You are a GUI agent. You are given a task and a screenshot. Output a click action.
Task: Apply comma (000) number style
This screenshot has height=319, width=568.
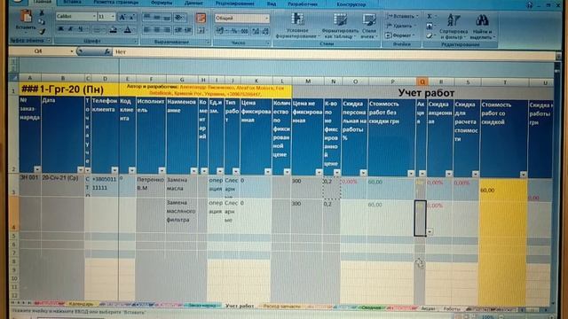245,32
